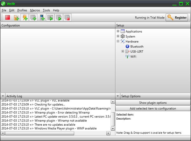This screenshot has width=191, height=141.
Task: Expand the Applications tree node
Action: [118, 31]
